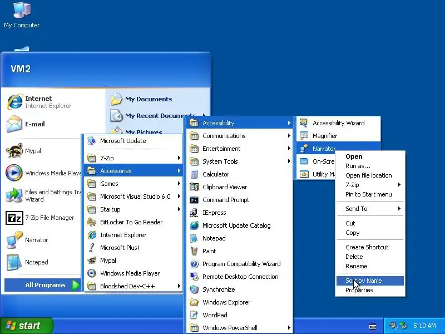Viewport: 445px width, 334px height.
Task: Click the clock showing 5:10 AM
Action: point(424,326)
